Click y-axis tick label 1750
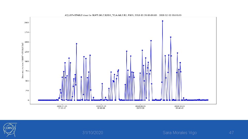Image resolution: width=248 pixels, height=139 pixels. point(26,32)
